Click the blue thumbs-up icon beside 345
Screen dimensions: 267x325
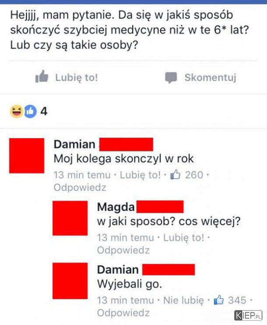[x=219, y=300]
